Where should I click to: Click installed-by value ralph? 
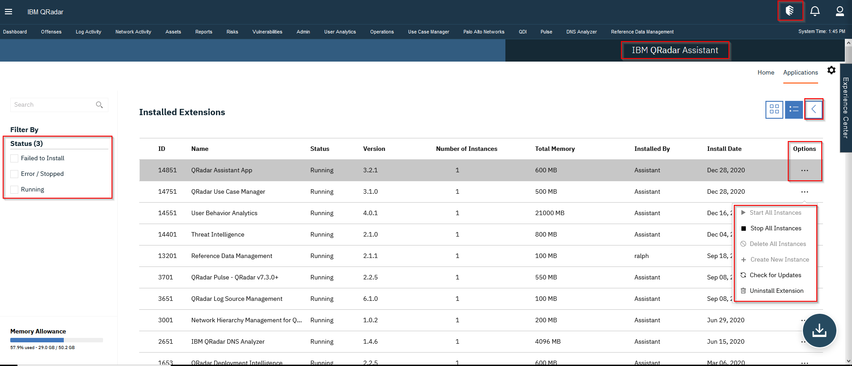coord(641,256)
